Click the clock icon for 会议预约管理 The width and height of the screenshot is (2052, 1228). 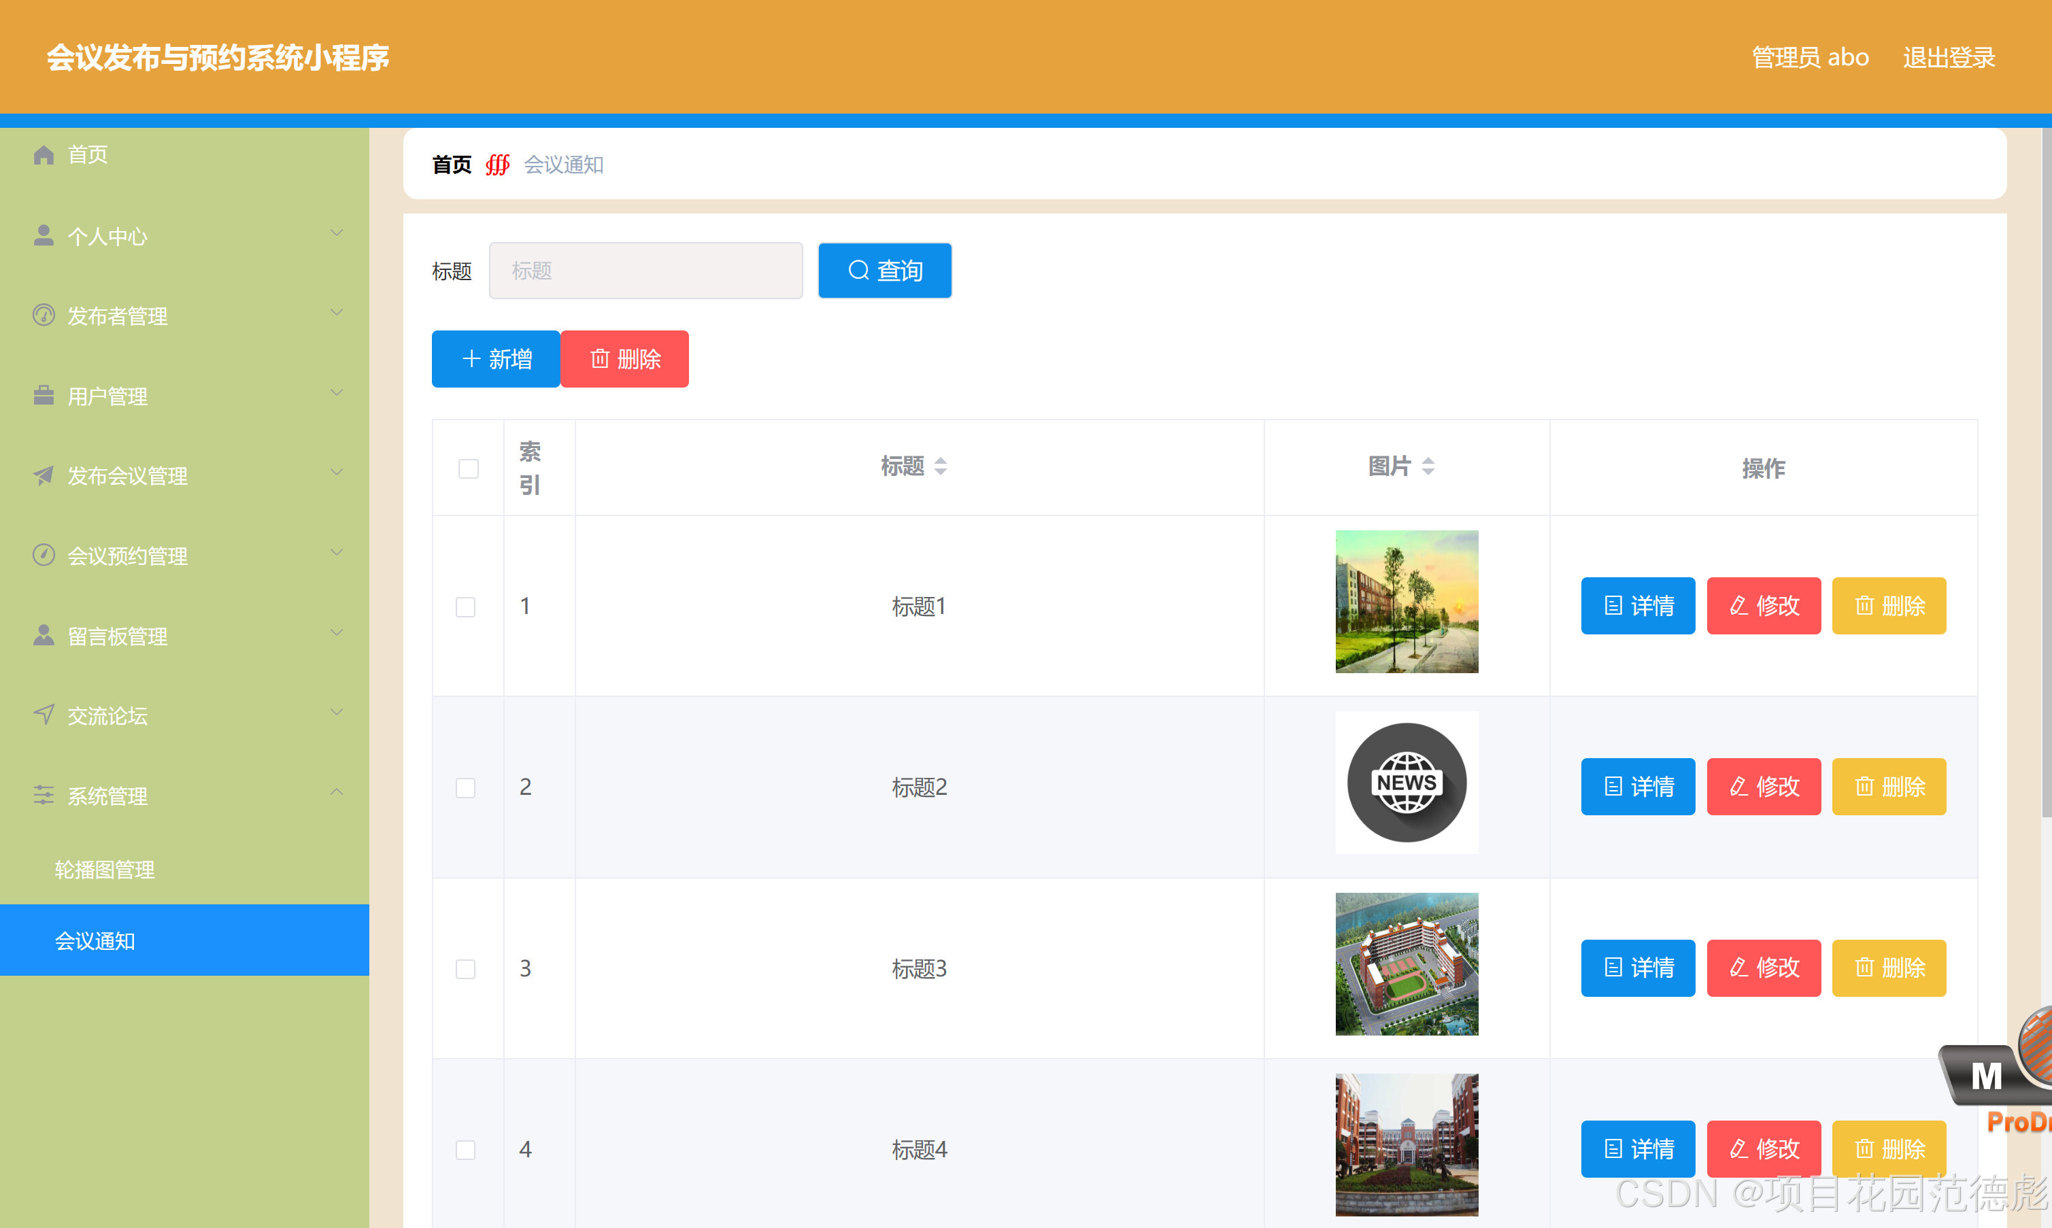point(43,554)
